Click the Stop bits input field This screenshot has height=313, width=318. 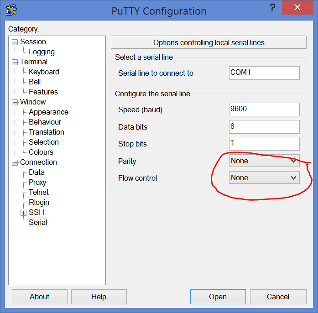264,144
